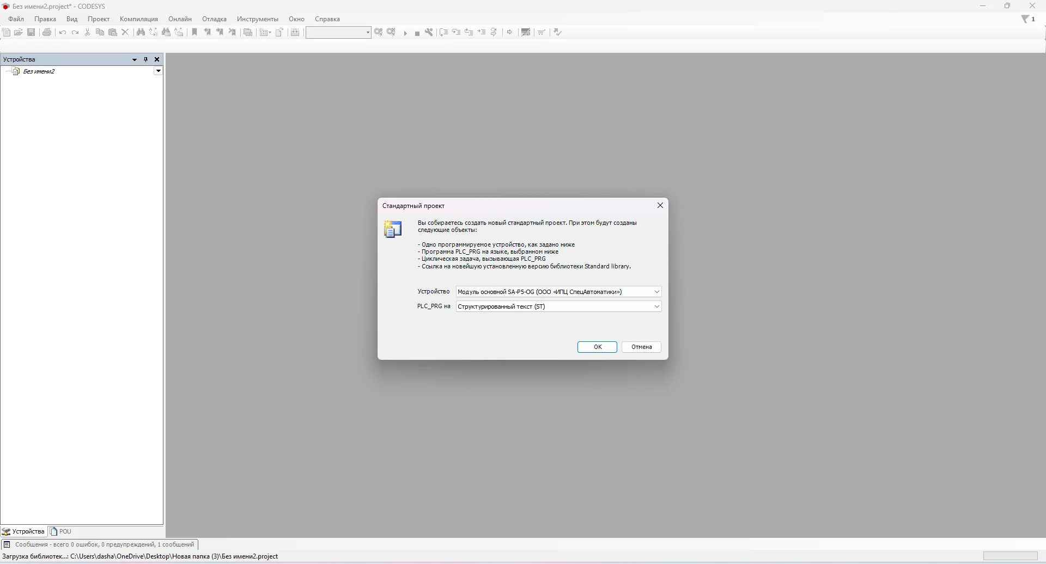1046x564 pixels.
Task: Click the Step over debug icon
Action: [444, 33]
